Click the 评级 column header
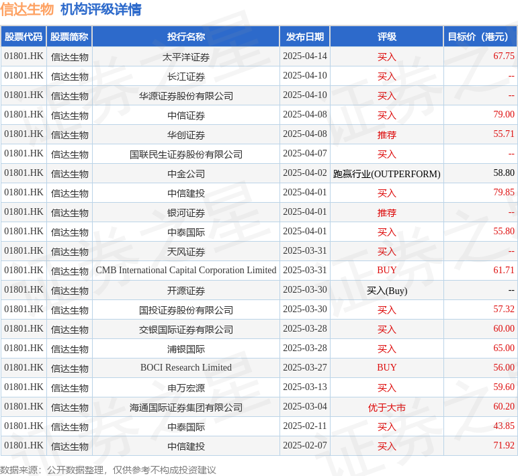The height and width of the screenshot is (476, 518). click(386, 37)
